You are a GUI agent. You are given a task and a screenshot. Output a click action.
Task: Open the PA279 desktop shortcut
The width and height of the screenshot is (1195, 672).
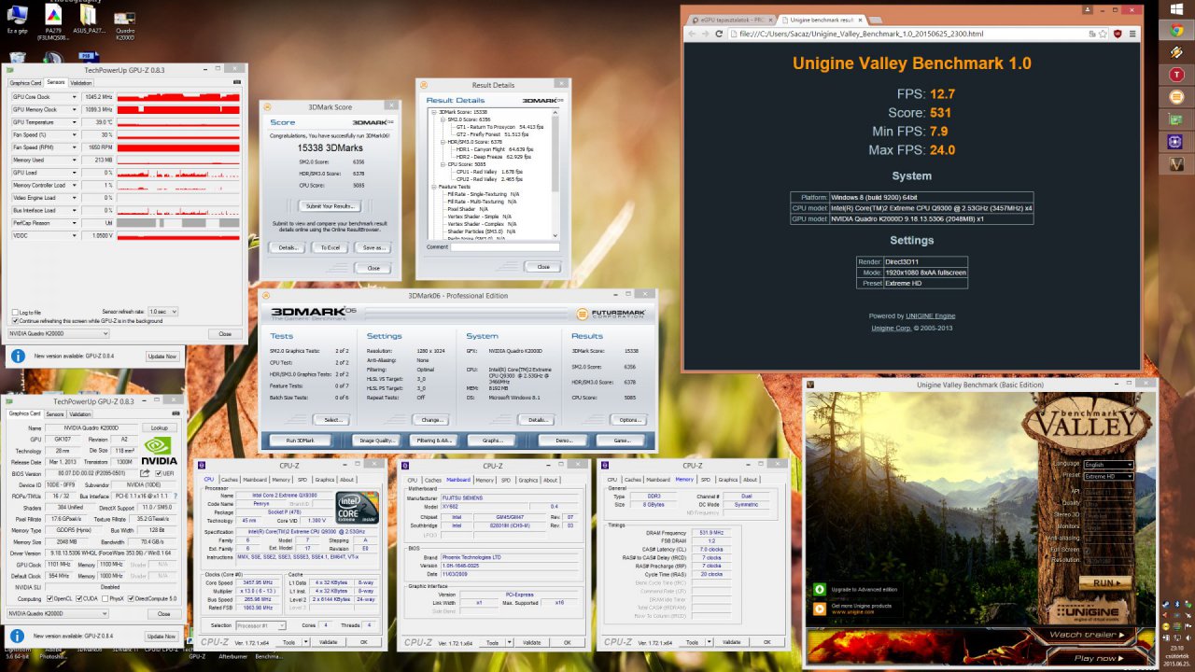(x=52, y=21)
